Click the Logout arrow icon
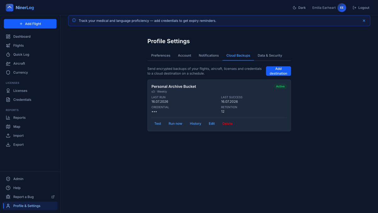 click(354, 8)
